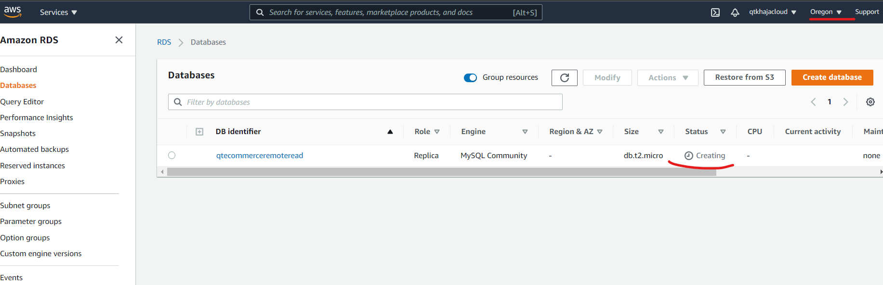This screenshot has width=883, height=285.
Task: Open the qtkhajacloud account dropdown
Action: (773, 12)
